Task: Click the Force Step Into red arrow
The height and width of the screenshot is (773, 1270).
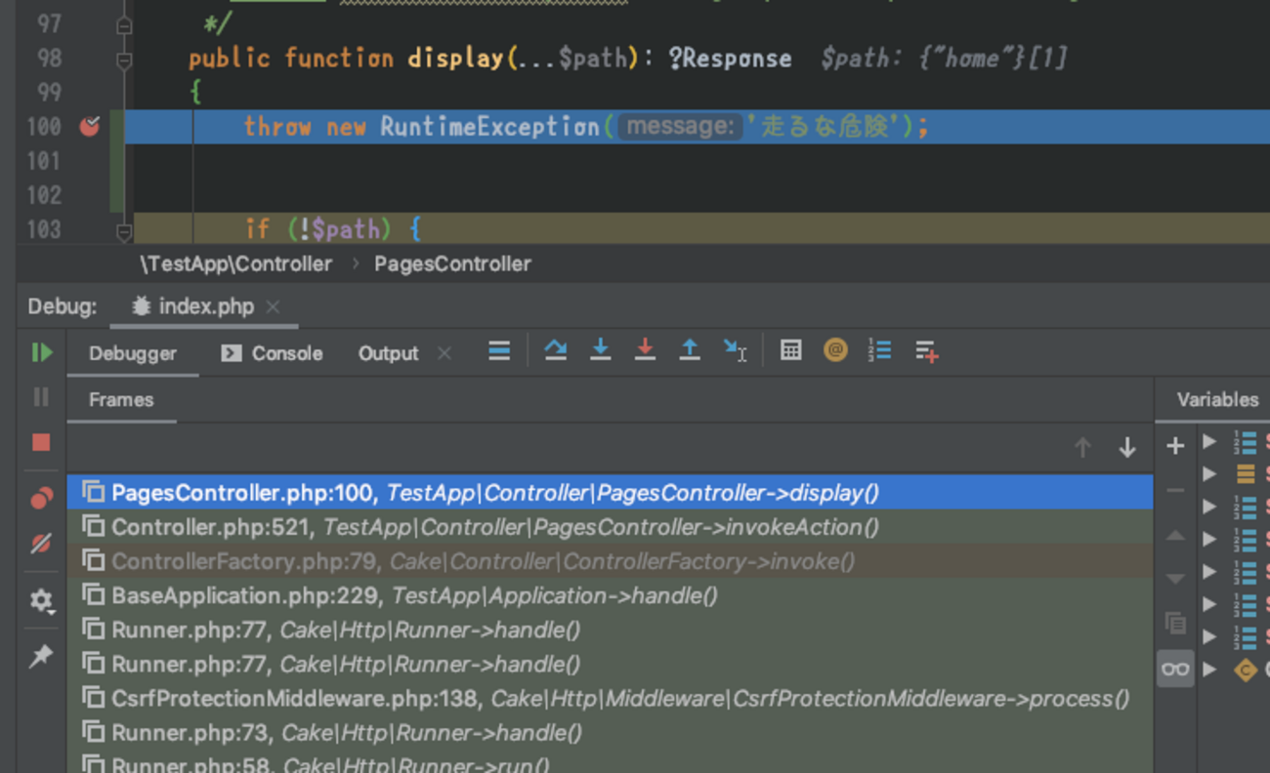Action: [x=645, y=351]
